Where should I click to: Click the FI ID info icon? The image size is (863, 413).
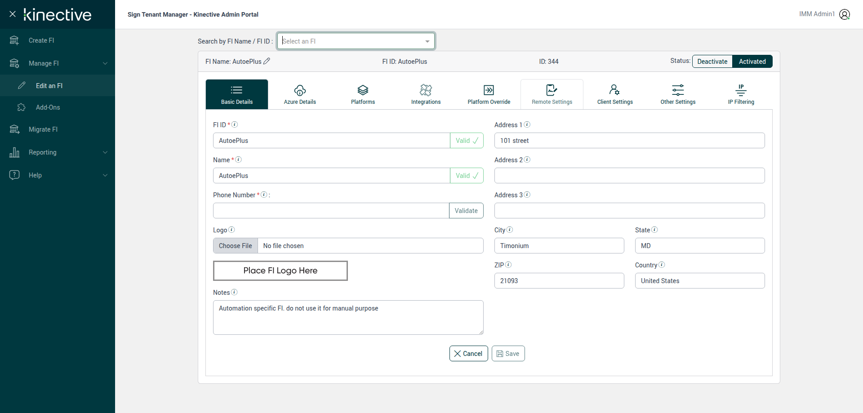(235, 124)
